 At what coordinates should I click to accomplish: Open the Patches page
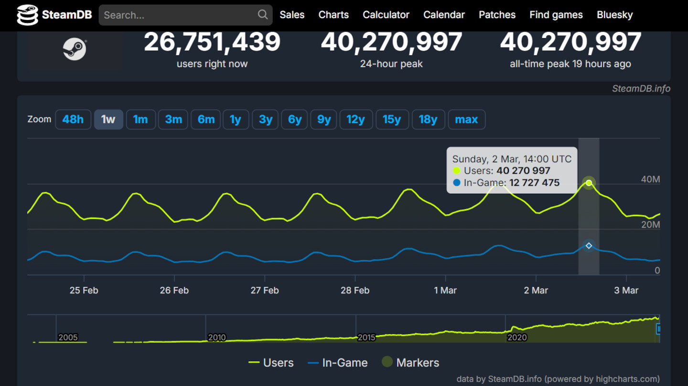(x=497, y=15)
